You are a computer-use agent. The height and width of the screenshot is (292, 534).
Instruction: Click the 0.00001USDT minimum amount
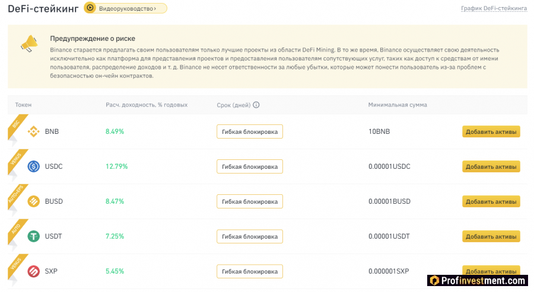[x=389, y=236]
